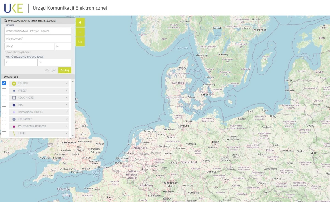Click the zoom in plus button
Screen dimensions: 330x202
tap(80, 23)
